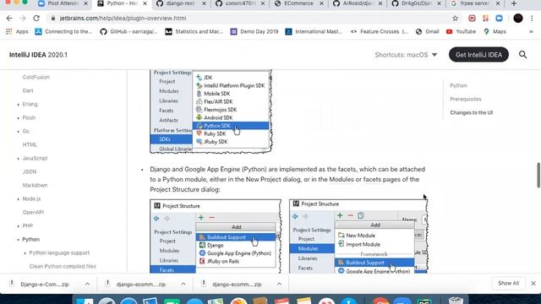Image resolution: width=541 pixels, height=304 pixels.
Task: Open International Mast... bookmark
Action: [x=314, y=31]
